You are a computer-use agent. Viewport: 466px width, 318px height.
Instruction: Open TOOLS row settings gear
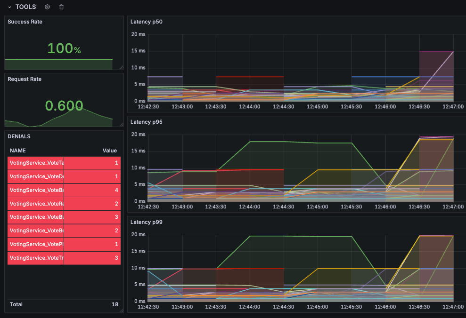[47, 7]
